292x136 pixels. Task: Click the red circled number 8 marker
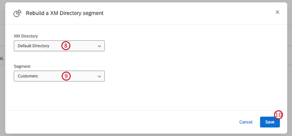tap(66, 46)
